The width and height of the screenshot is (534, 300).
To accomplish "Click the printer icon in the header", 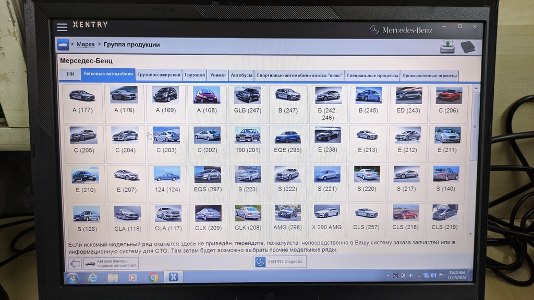I will pyautogui.click(x=447, y=46).
